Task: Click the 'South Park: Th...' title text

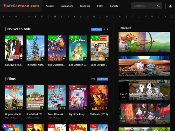Action: 35,114
